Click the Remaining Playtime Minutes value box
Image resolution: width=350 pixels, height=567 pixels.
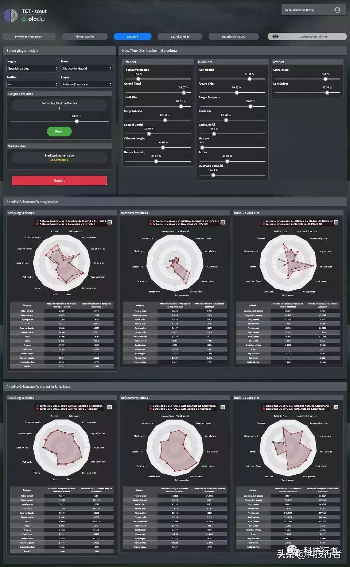click(x=59, y=105)
